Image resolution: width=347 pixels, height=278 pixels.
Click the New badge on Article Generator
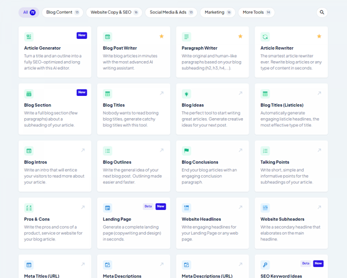click(82, 36)
